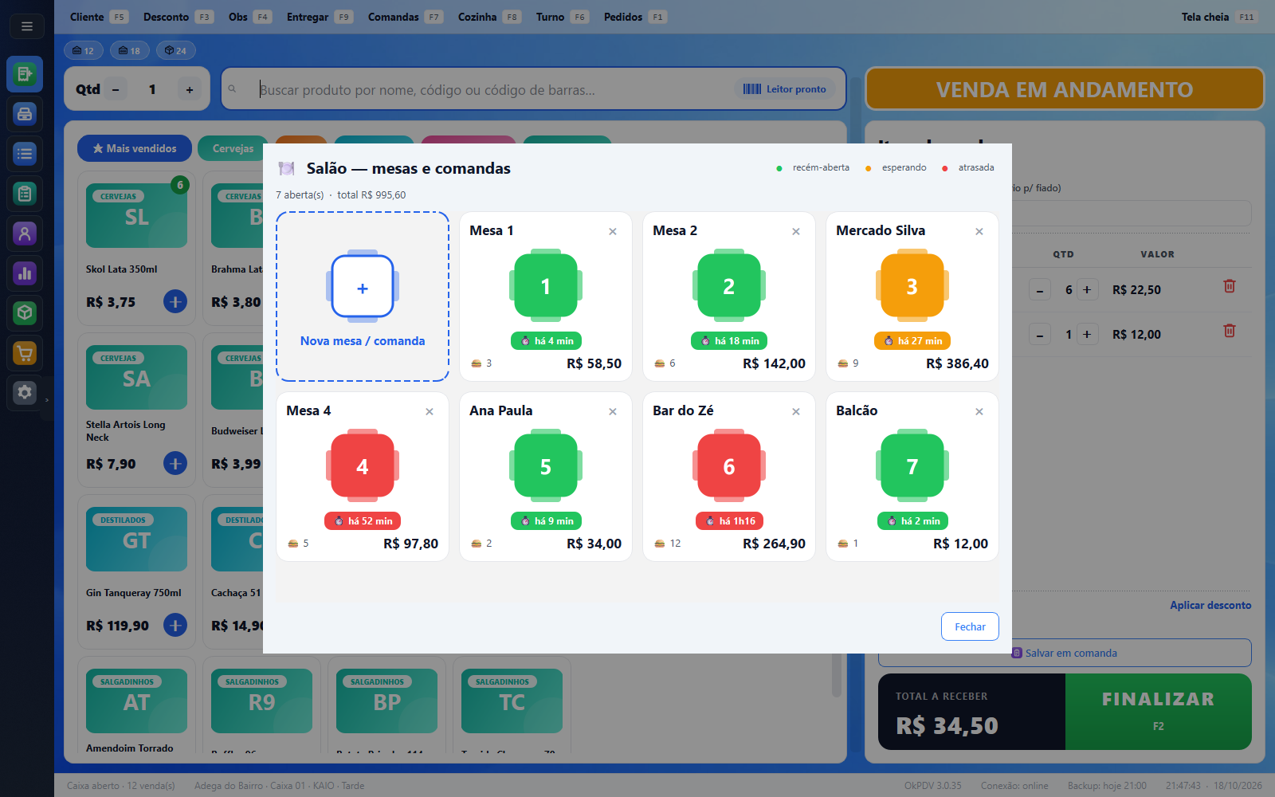Click the FINALIZAR sale button
This screenshot has height=797, width=1275.
[1158, 712]
